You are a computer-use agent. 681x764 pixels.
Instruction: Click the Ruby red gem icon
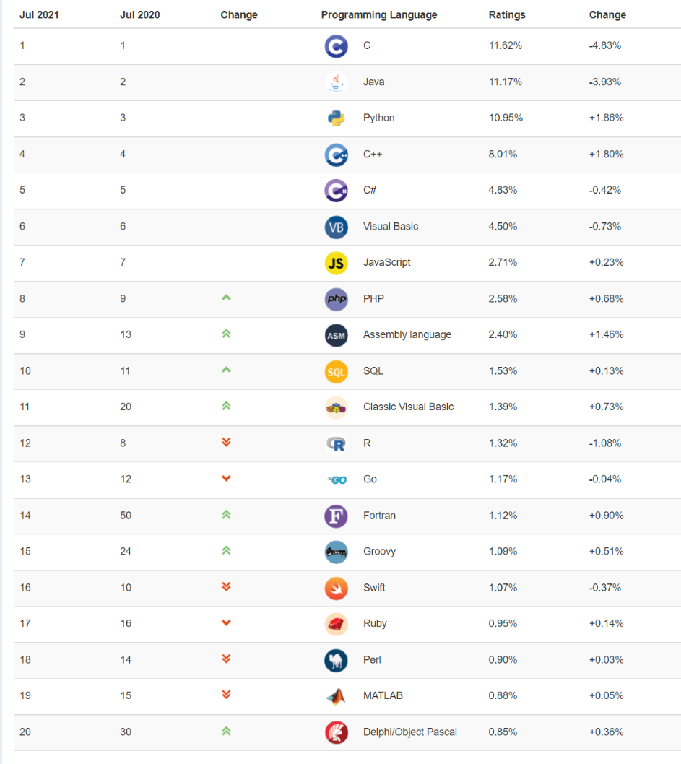pos(336,624)
